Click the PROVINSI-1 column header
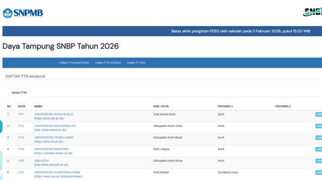322x180 pixels. tap(225, 106)
